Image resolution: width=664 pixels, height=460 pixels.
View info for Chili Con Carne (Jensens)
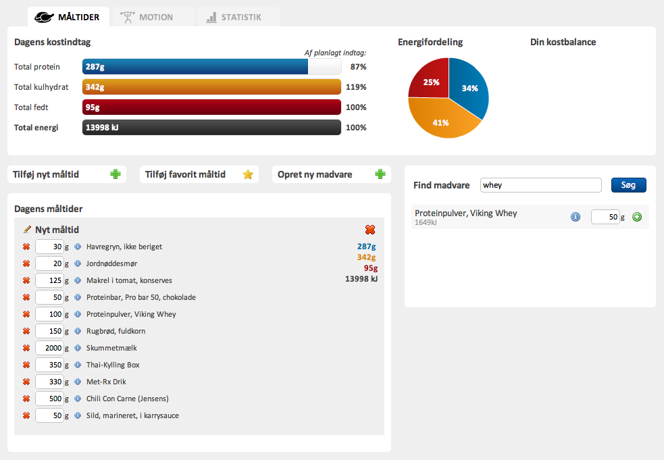pos(78,399)
